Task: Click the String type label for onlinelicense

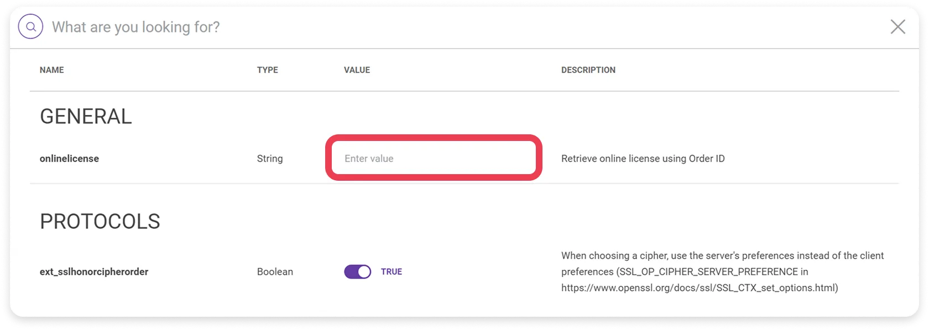Action: (x=270, y=158)
